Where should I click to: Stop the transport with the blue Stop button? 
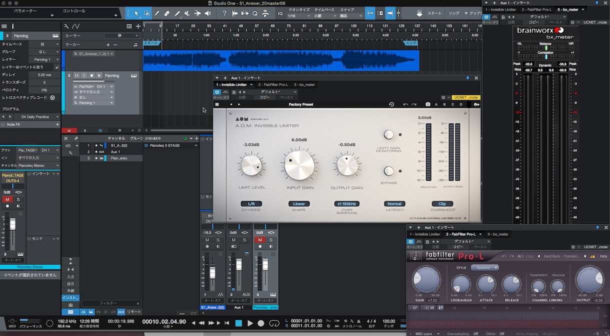point(239,323)
